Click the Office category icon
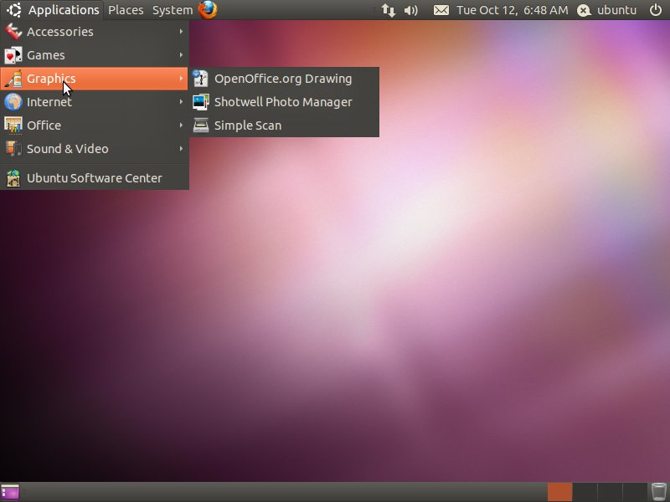670x502 pixels. point(13,125)
